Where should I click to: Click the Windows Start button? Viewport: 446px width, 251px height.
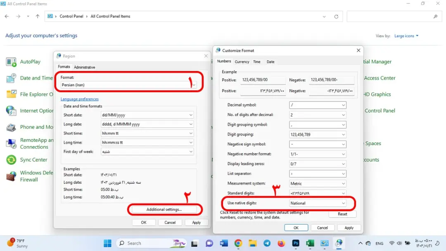coord(107,243)
